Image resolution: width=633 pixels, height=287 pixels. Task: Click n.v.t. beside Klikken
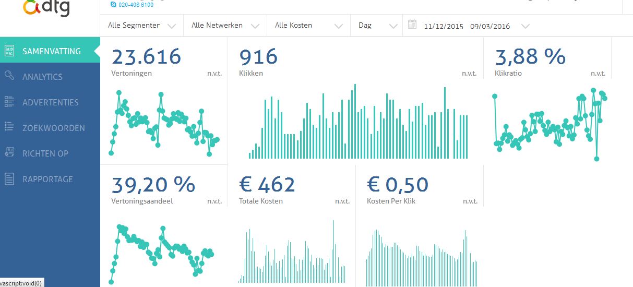click(469, 74)
